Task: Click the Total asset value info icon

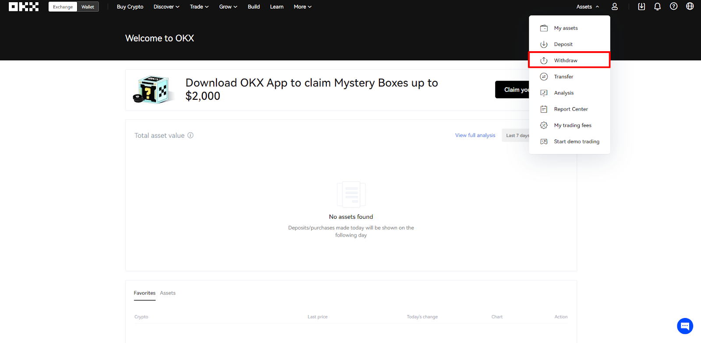Action: click(x=191, y=135)
